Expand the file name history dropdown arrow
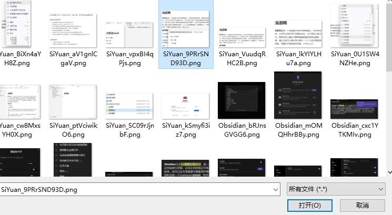 click(x=276, y=190)
